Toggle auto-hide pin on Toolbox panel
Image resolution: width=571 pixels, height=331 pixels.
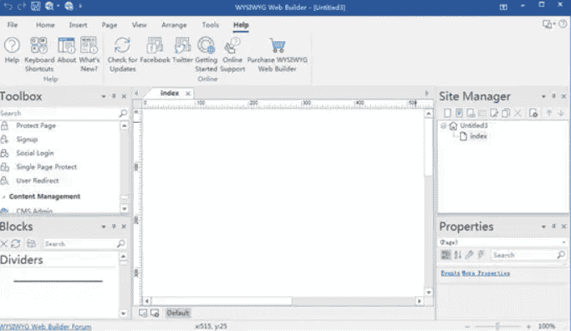click(114, 96)
